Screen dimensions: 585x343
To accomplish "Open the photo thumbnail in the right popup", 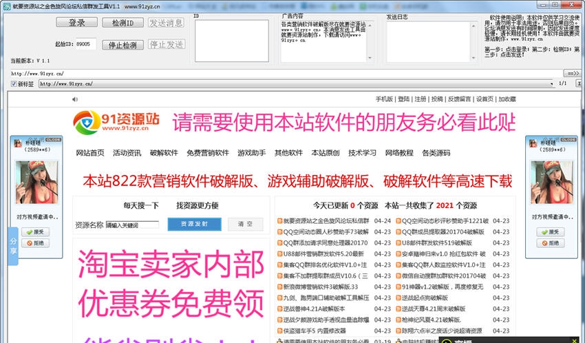I will coord(551,182).
